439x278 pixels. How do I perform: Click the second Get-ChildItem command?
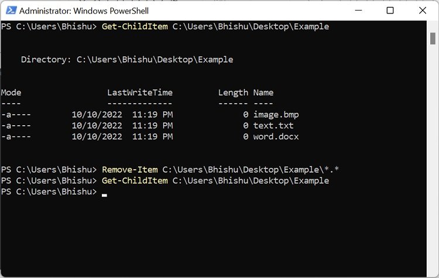135,181
